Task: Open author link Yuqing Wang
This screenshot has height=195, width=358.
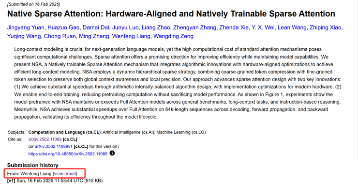Action: tap(24, 36)
